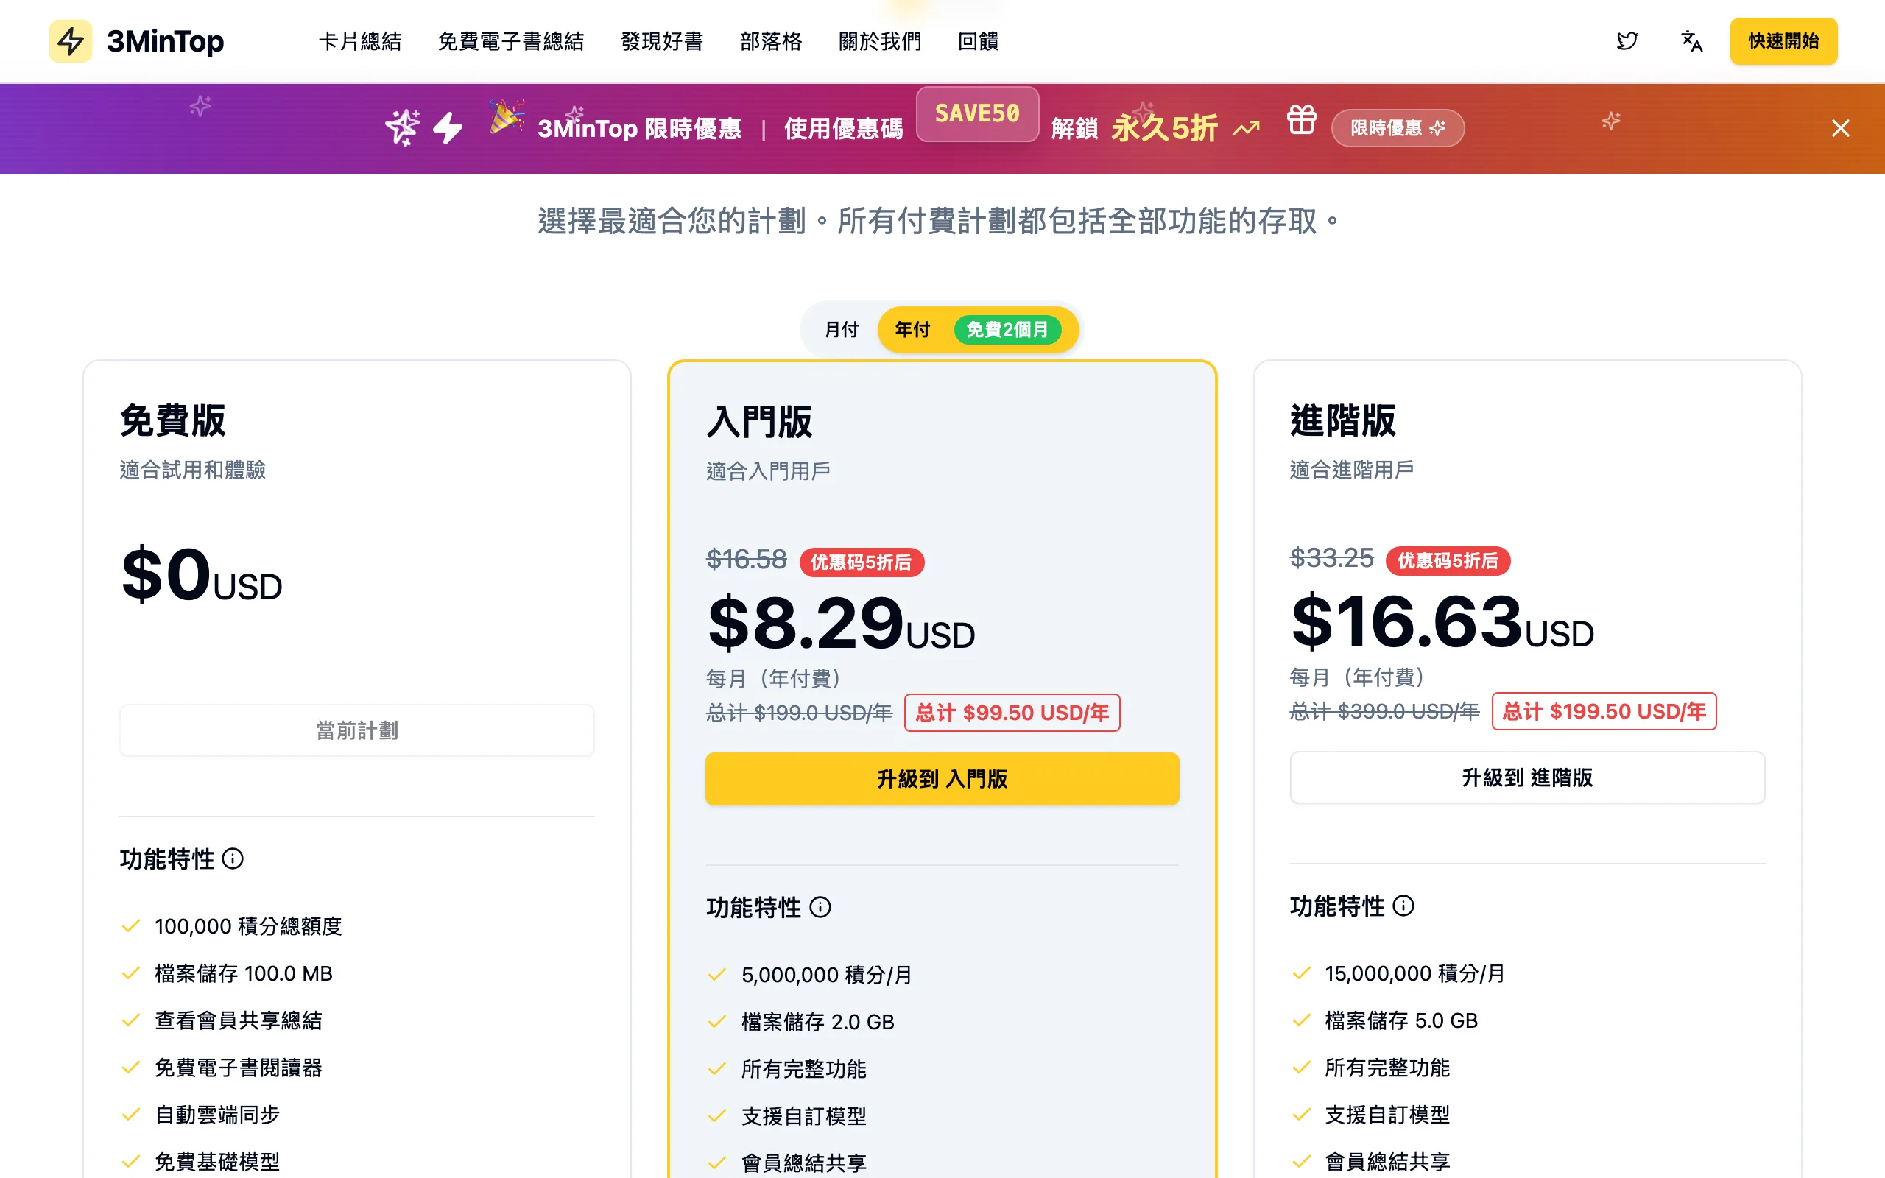The image size is (1885, 1178).
Task: Click the 3MinTop brand name text
Action: pos(165,41)
